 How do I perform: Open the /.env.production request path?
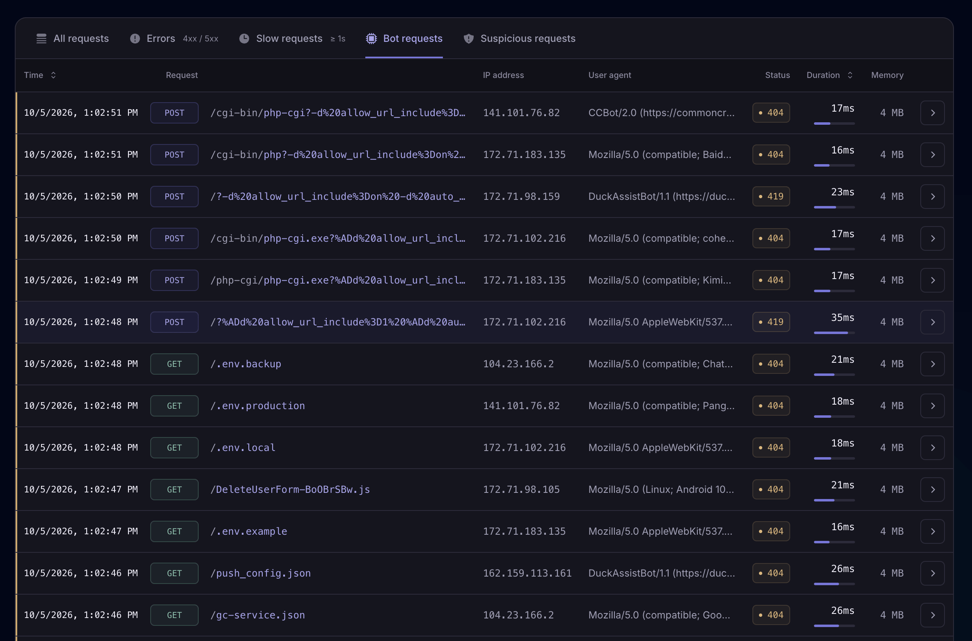[x=258, y=406]
